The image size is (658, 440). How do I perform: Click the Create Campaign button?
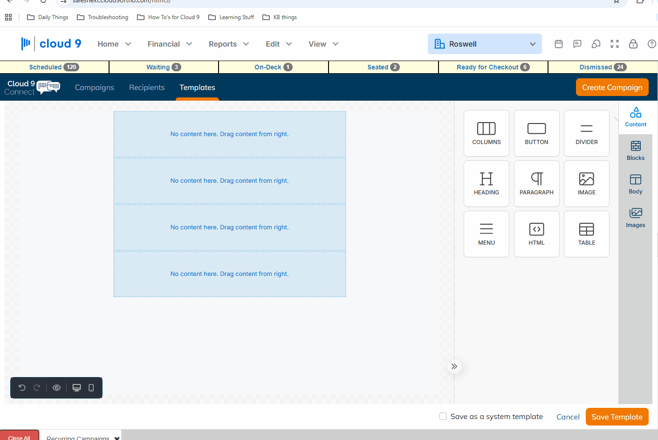(612, 87)
